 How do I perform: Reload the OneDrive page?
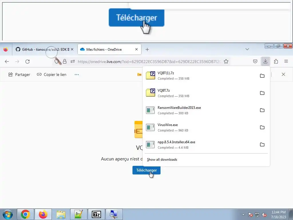pyautogui.click(x=27, y=62)
